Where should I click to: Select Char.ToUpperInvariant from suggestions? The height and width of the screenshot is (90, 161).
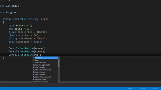tap(43, 77)
